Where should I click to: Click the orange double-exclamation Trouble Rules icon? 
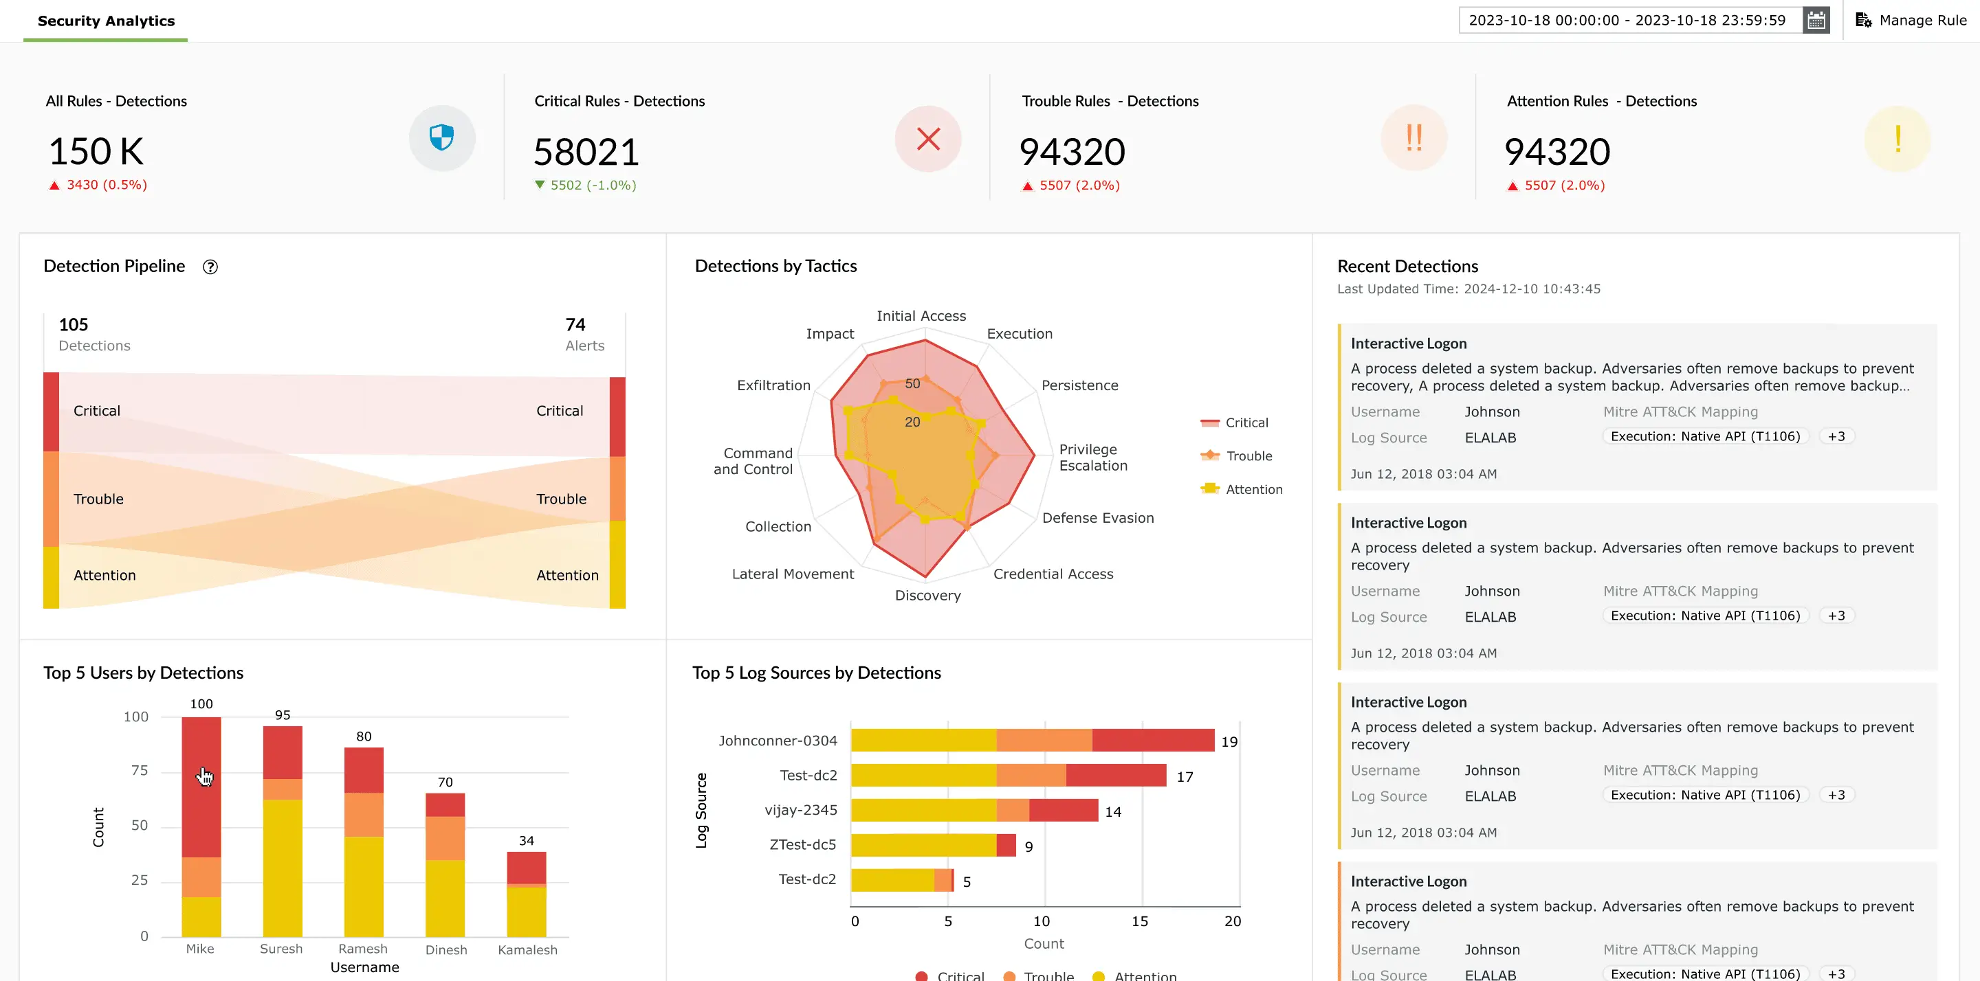click(x=1413, y=138)
